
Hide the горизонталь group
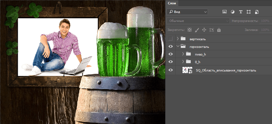tap(171, 47)
